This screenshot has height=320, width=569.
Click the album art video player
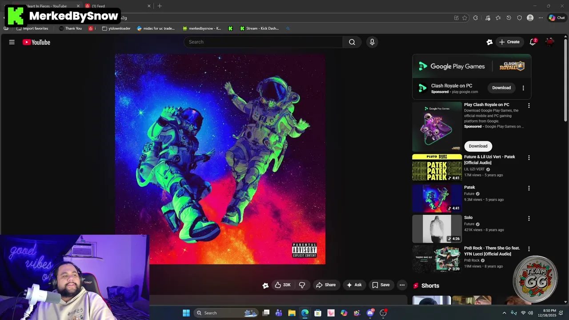[220, 159]
